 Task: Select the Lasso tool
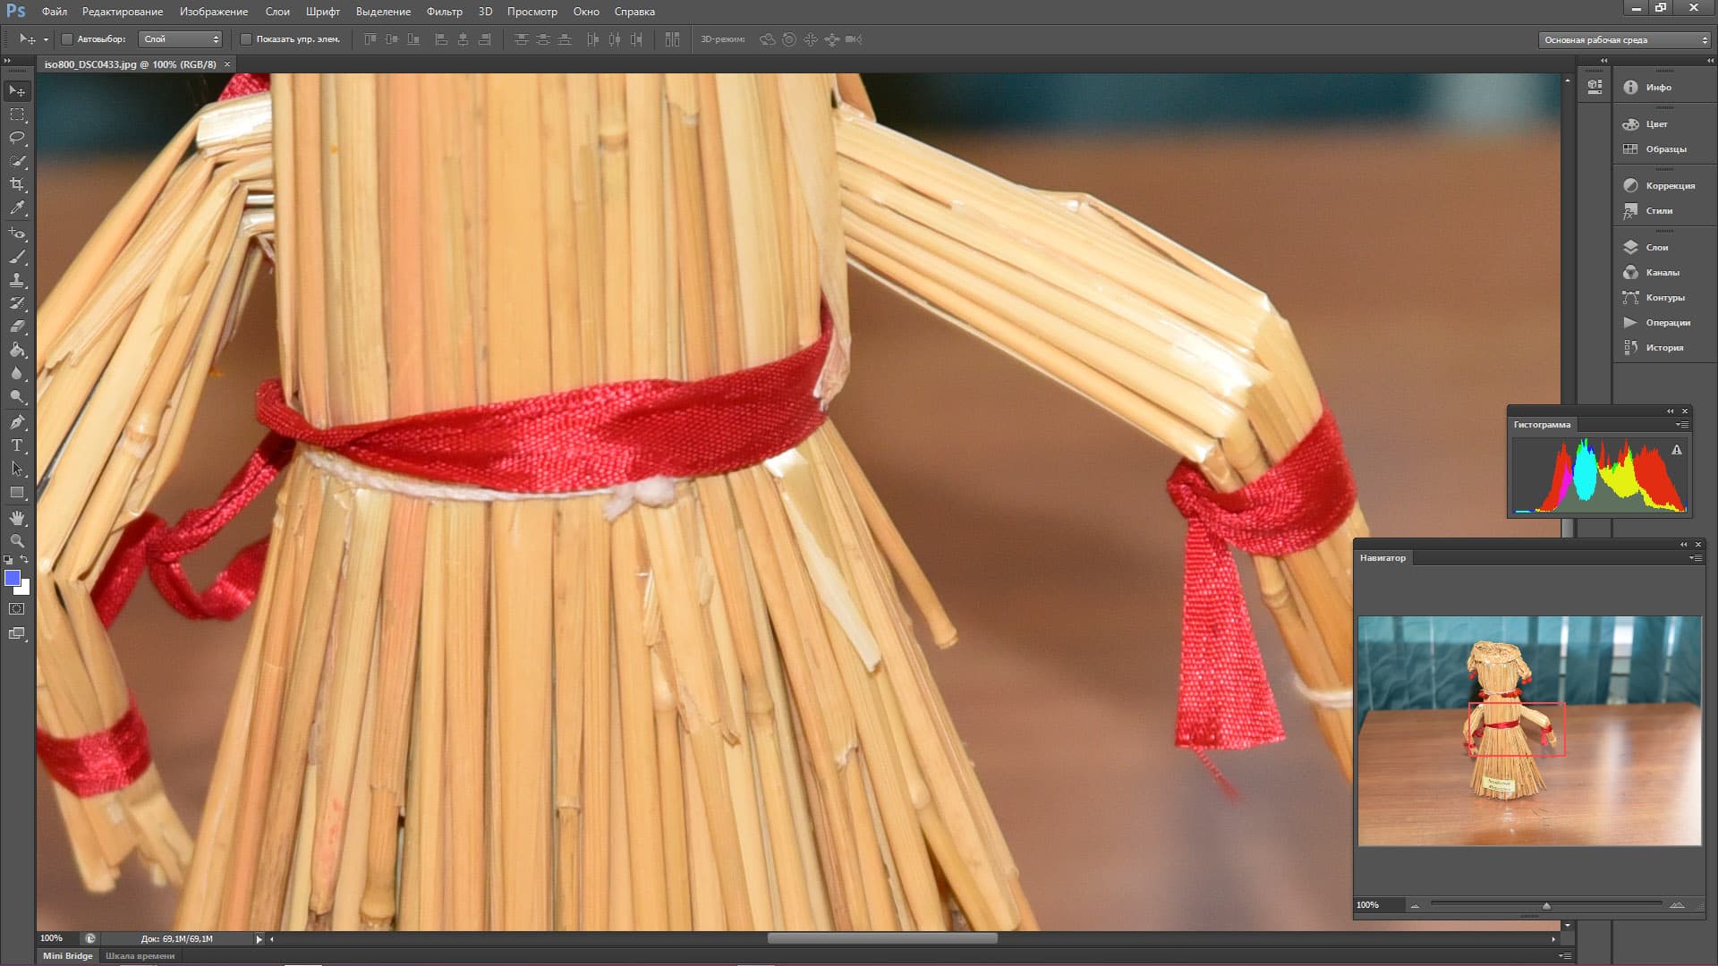[17, 138]
